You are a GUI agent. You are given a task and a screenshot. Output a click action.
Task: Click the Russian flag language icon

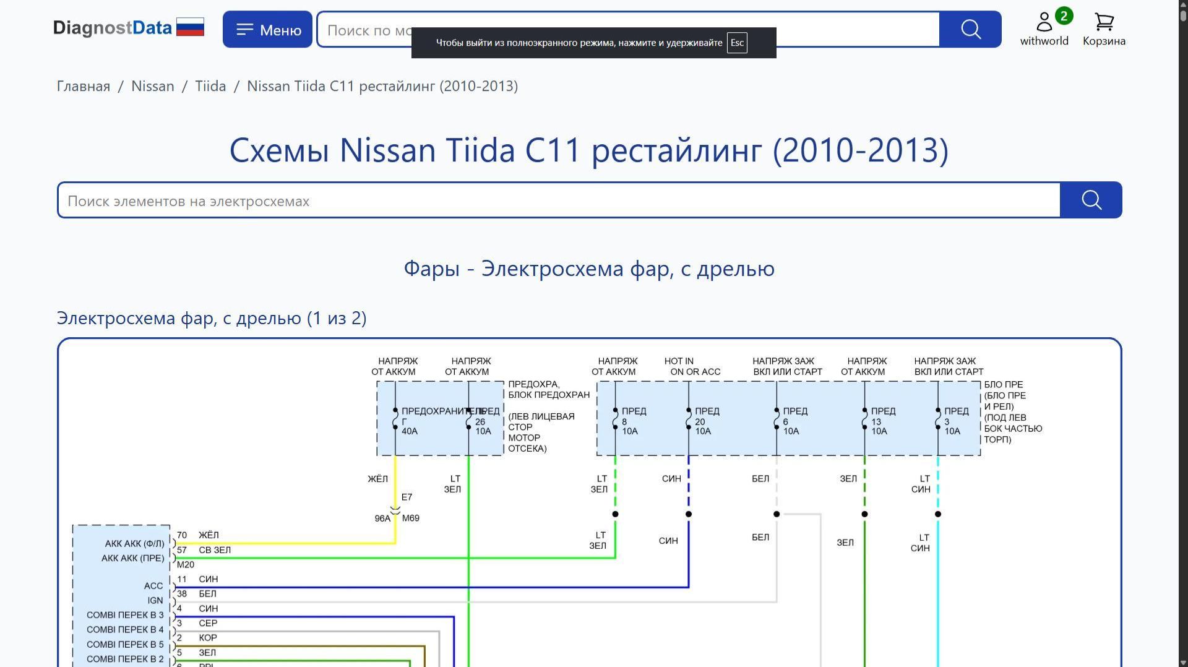point(190,27)
